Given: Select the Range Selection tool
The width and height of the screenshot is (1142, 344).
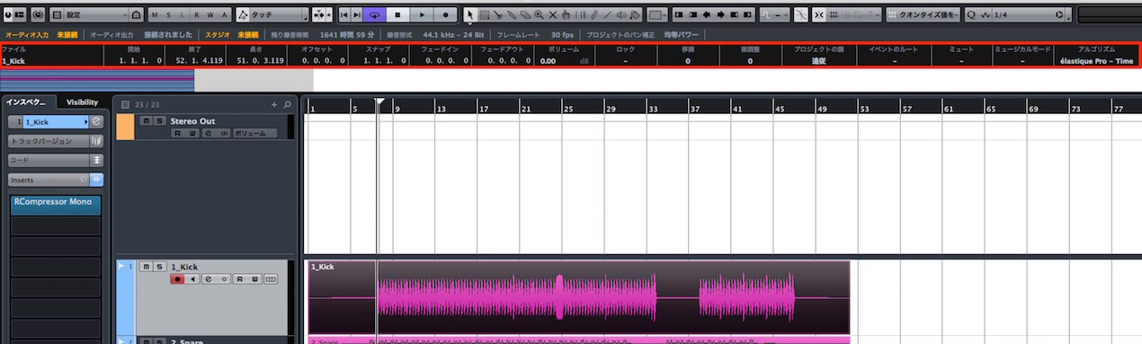Looking at the screenshot, I should (x=485, y=15).
